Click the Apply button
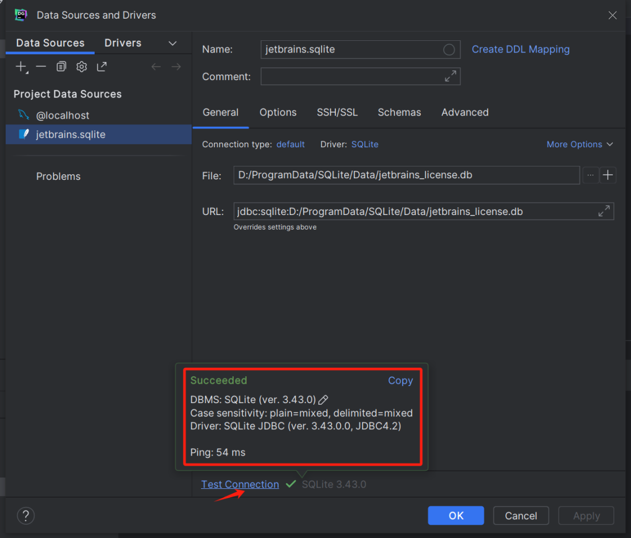 click(586, 515)
